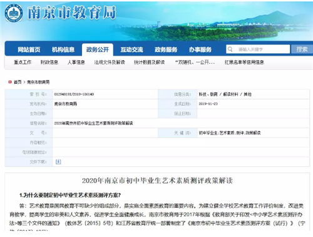The height and width of the screenshot is (237, 313).
Task: Open the 网站首页 tab
Action: coord(29,49)
